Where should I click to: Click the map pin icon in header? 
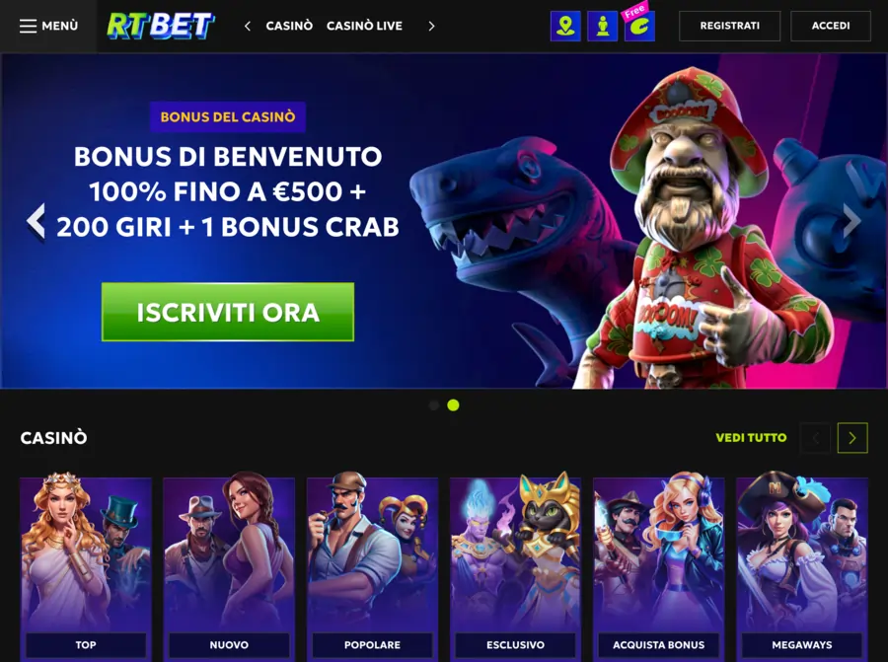click(x=565, y=26)
